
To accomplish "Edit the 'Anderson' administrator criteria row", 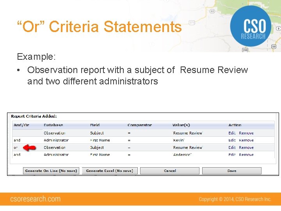I will pyautogui.click(x=232, y=154).
